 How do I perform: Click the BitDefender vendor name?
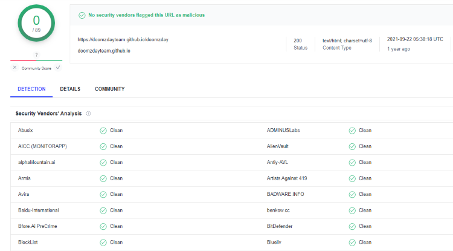tap(280, 226)
